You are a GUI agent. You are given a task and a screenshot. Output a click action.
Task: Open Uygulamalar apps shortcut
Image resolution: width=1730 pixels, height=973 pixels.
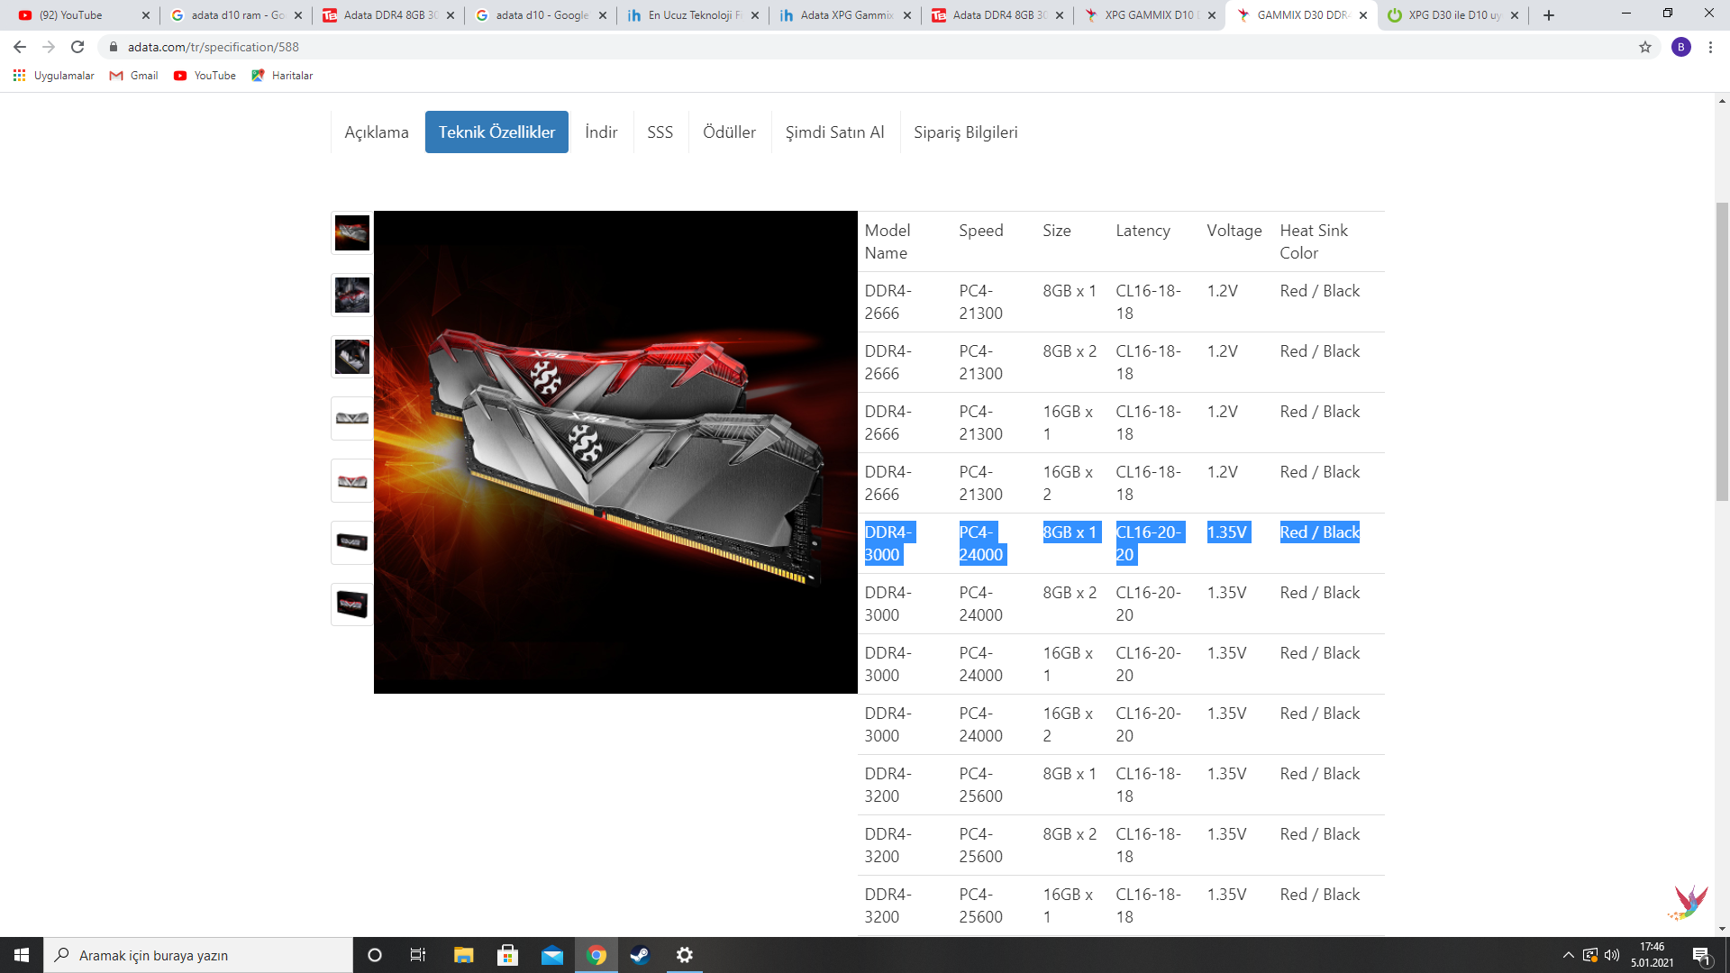[x=54, y=76]
